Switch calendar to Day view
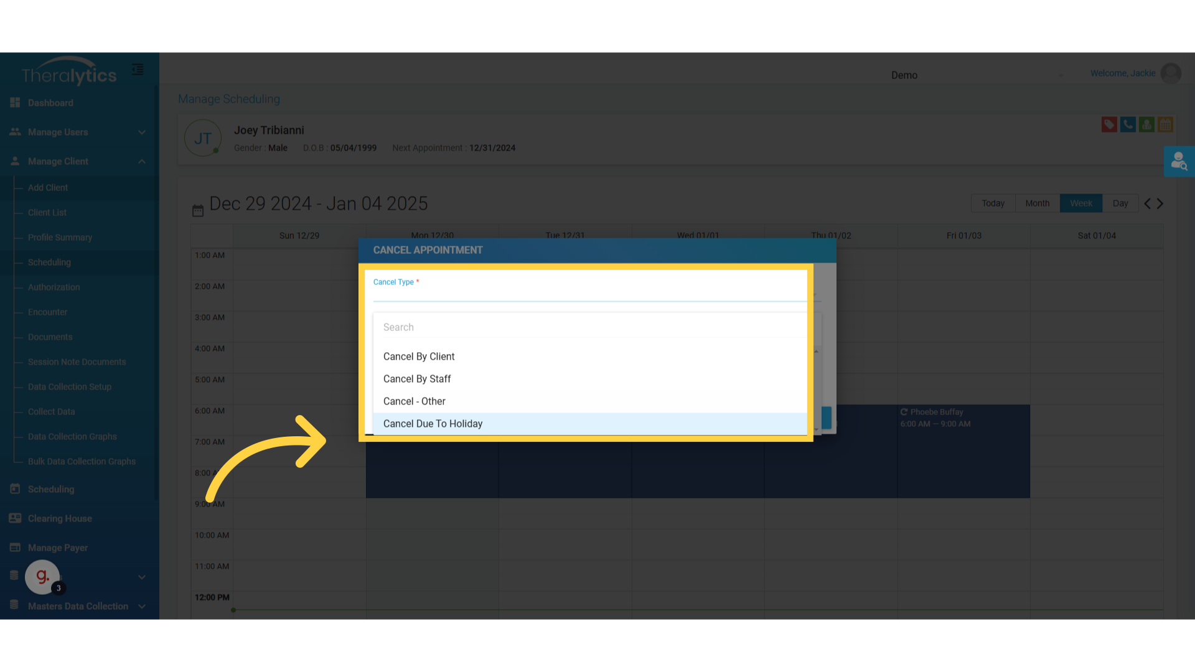1195x672 pixels. click(1120, 203)
